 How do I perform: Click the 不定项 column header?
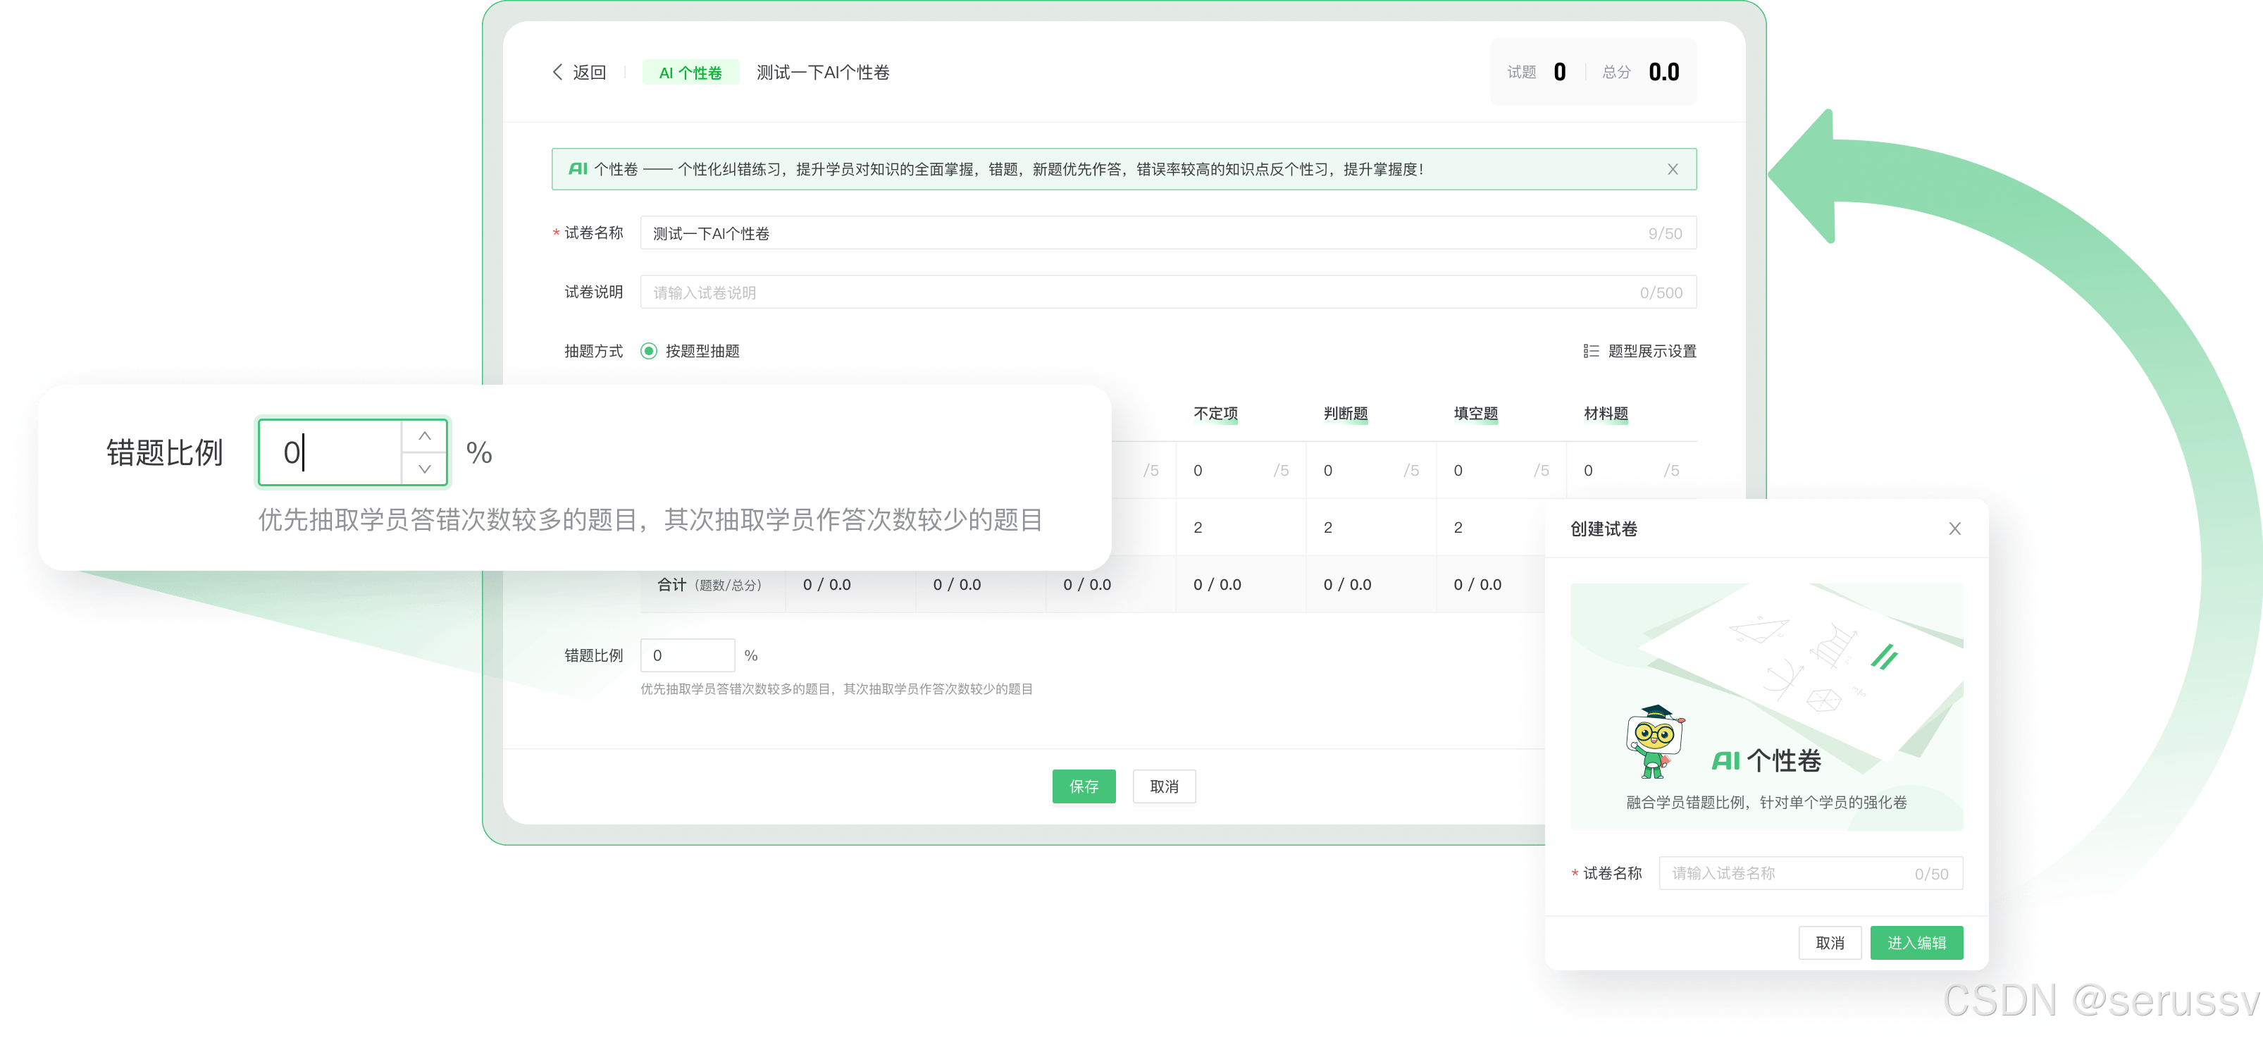pyautogui.click(x=1215, y=413)
